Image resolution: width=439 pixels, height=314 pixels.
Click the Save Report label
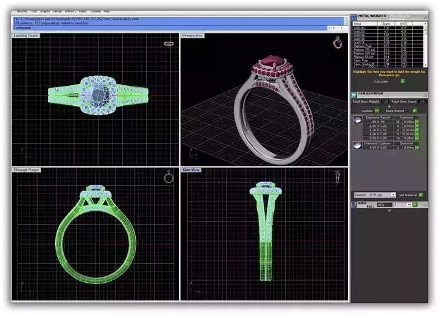pos(395,111)
